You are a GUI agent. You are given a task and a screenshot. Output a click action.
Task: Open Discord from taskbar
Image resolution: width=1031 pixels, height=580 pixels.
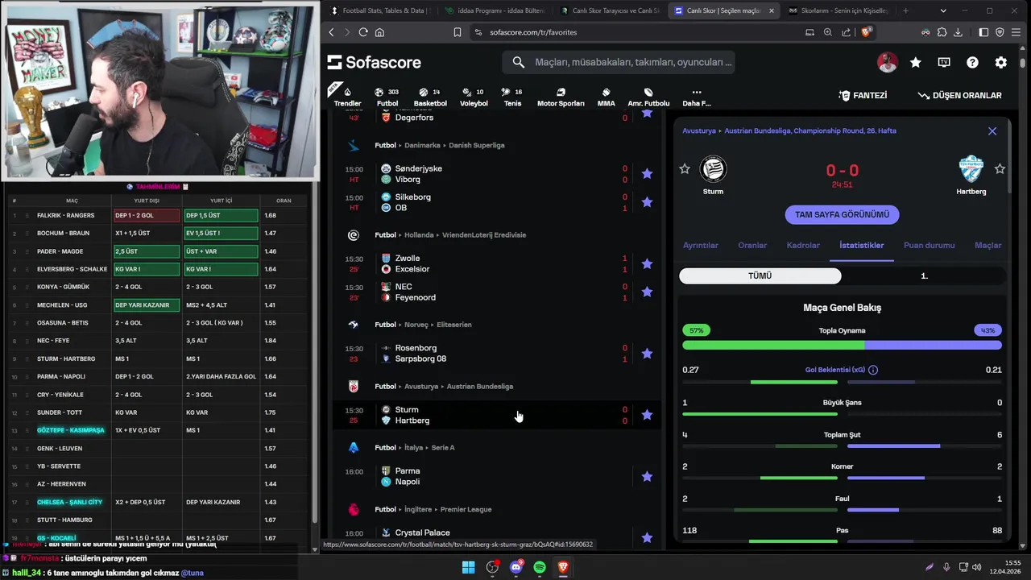click(516, 567)
